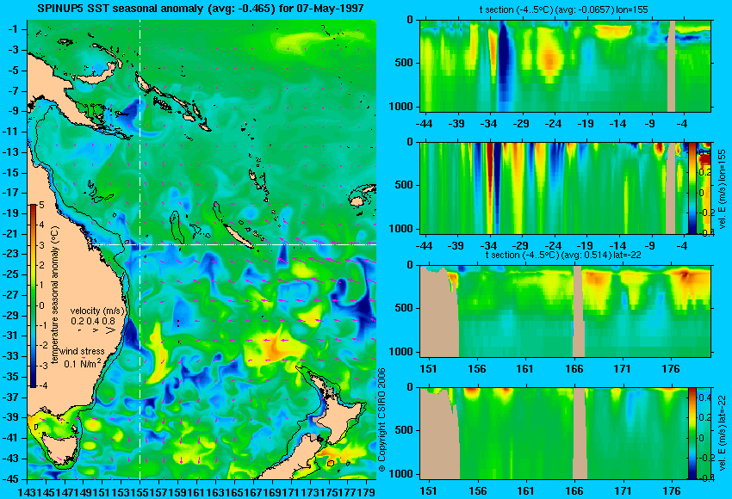Click the "1000" depth label on the lon=155 temperature section

pyautogui.click(x=401, y=107)
